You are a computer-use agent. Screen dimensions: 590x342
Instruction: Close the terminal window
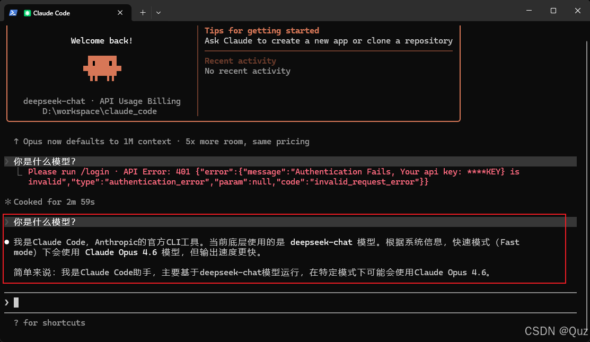click(578, 11)
